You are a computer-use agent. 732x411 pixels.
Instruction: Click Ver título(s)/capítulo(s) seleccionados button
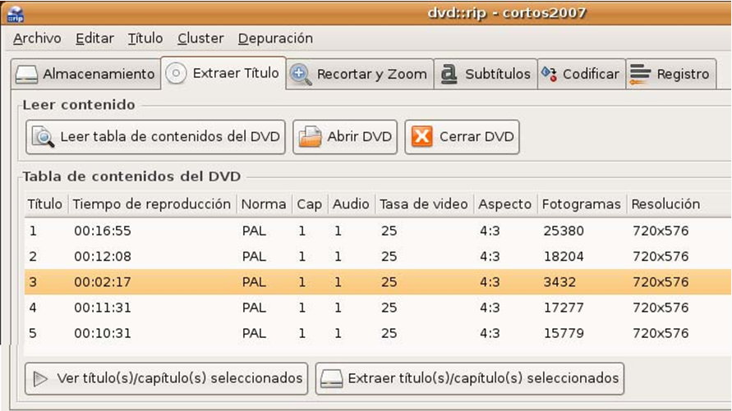point(166,379)
